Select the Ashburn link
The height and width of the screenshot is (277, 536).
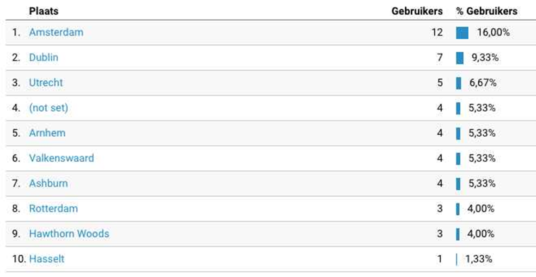coord(48,183)
